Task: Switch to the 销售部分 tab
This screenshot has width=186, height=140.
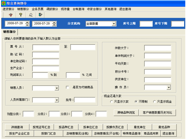Action: [10, 32]
